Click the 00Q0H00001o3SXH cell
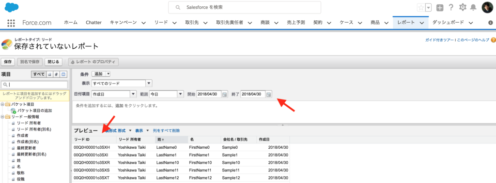The image size is (496, 183). (92, 147)
